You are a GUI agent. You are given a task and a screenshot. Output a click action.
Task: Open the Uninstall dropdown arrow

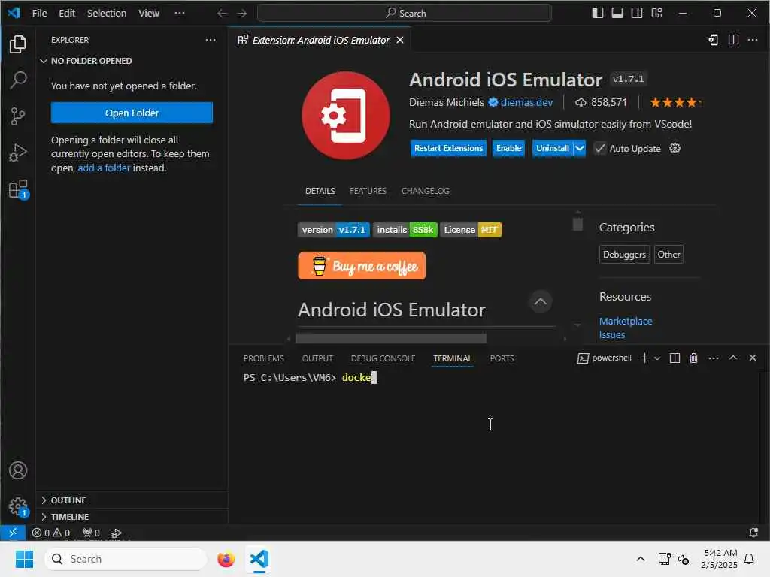(580, 148)
